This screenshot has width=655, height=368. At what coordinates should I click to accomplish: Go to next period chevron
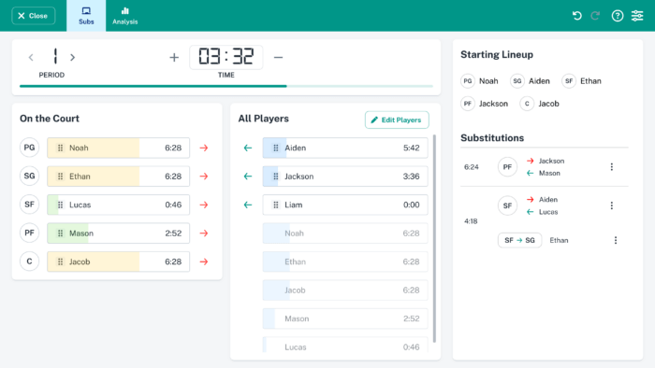73,58
